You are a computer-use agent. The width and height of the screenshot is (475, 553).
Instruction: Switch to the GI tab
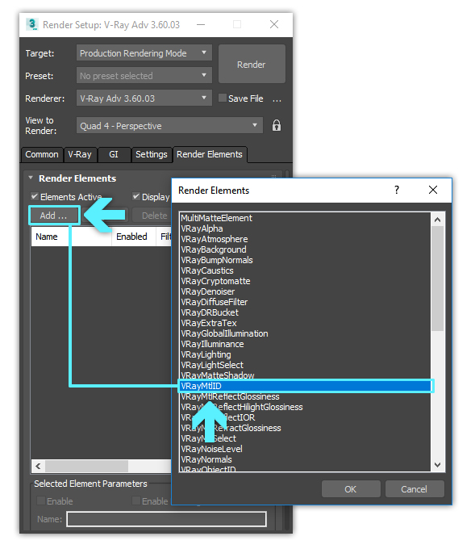click(114, 154)
